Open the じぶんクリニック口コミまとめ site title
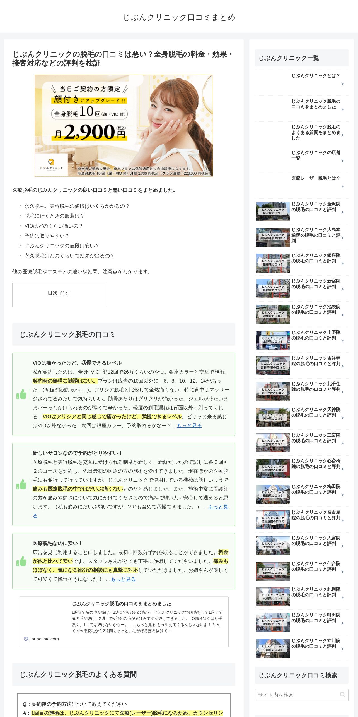 point(179,17)
